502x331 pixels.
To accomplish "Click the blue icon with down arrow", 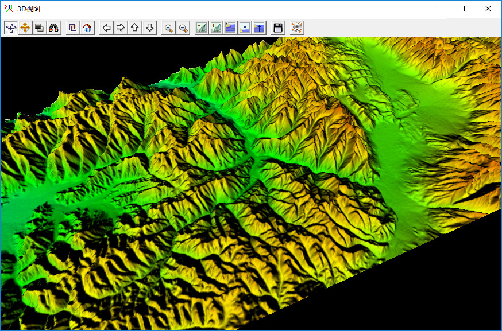I will point(245,28).
